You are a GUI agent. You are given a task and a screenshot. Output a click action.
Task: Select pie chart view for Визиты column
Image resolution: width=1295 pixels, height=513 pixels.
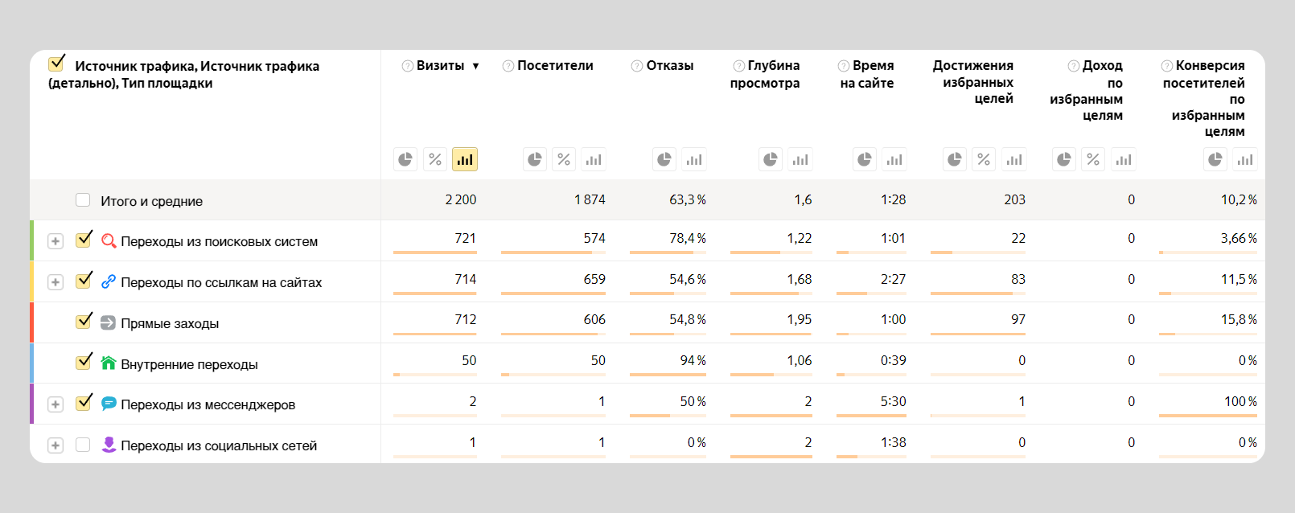coord(405,159)
